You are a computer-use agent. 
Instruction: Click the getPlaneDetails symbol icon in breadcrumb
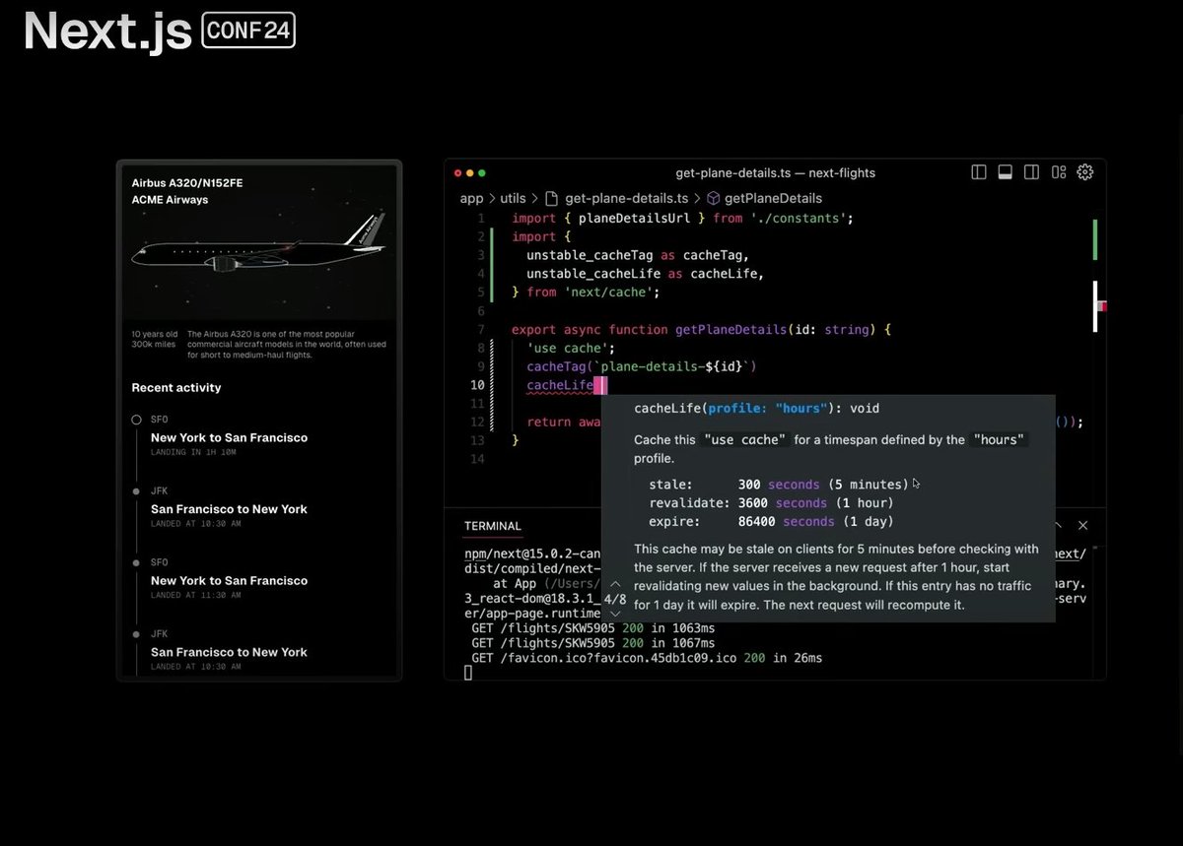[x=714, y=198]
